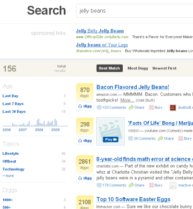Screen dimensions: 193x209
Task: Click thumbs-up icon on Facts Of Life digg button
Action: (80, 140)
